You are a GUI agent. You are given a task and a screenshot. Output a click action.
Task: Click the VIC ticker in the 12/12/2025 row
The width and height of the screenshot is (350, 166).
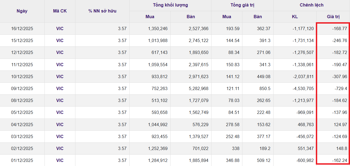click(x=60, y=52)
